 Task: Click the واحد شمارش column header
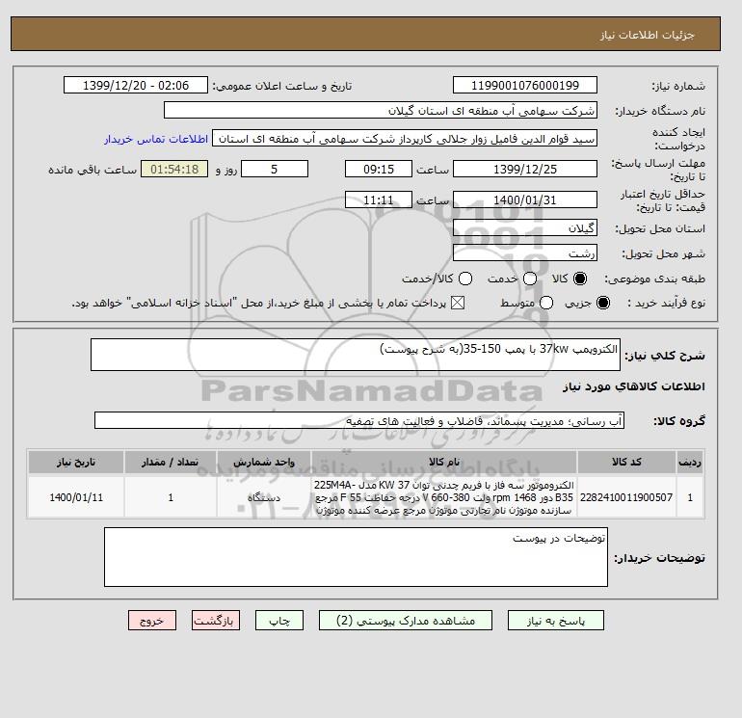click(264, 462)
